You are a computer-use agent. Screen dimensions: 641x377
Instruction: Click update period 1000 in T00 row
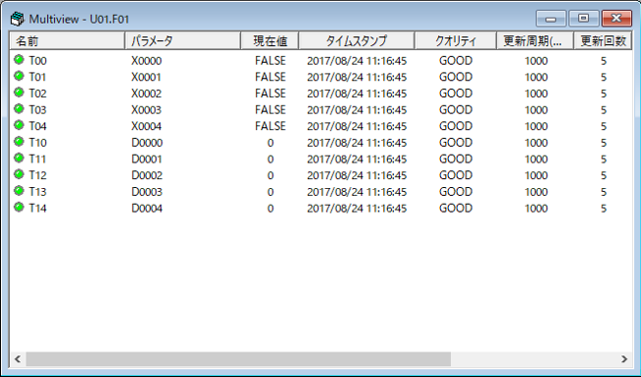tap(536, 60)
